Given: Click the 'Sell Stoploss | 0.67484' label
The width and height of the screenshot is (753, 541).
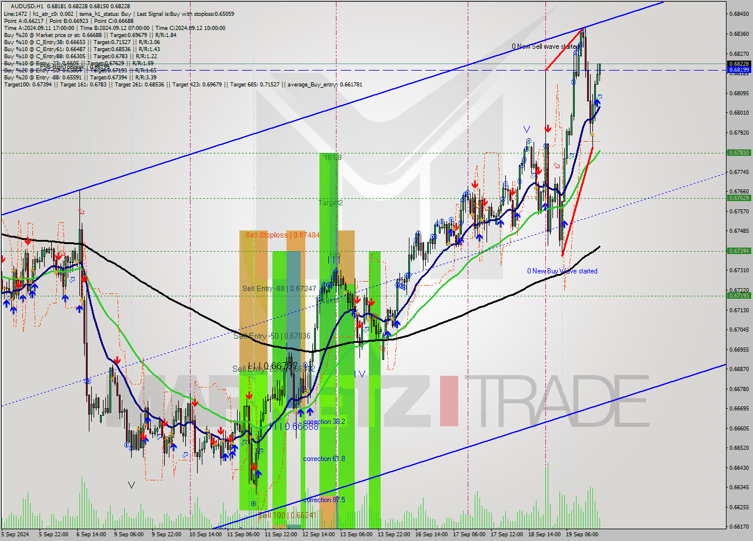Looking at the screenshot, I should (x=282, y=235).
